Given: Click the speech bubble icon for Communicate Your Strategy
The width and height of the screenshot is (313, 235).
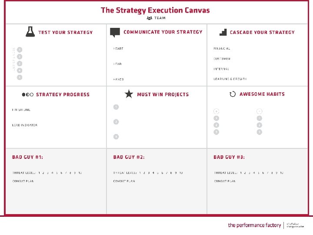Looking at the screenshot, I should [x=115, y=32].
